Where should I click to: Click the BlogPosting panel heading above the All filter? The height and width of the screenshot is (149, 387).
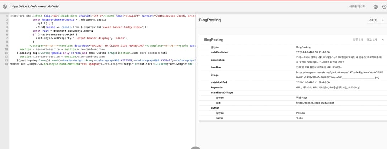[x=210, y=20]
